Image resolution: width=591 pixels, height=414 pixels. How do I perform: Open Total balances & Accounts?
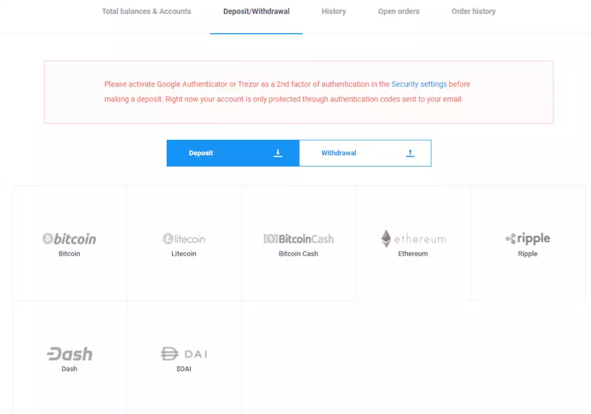point(146,11)
